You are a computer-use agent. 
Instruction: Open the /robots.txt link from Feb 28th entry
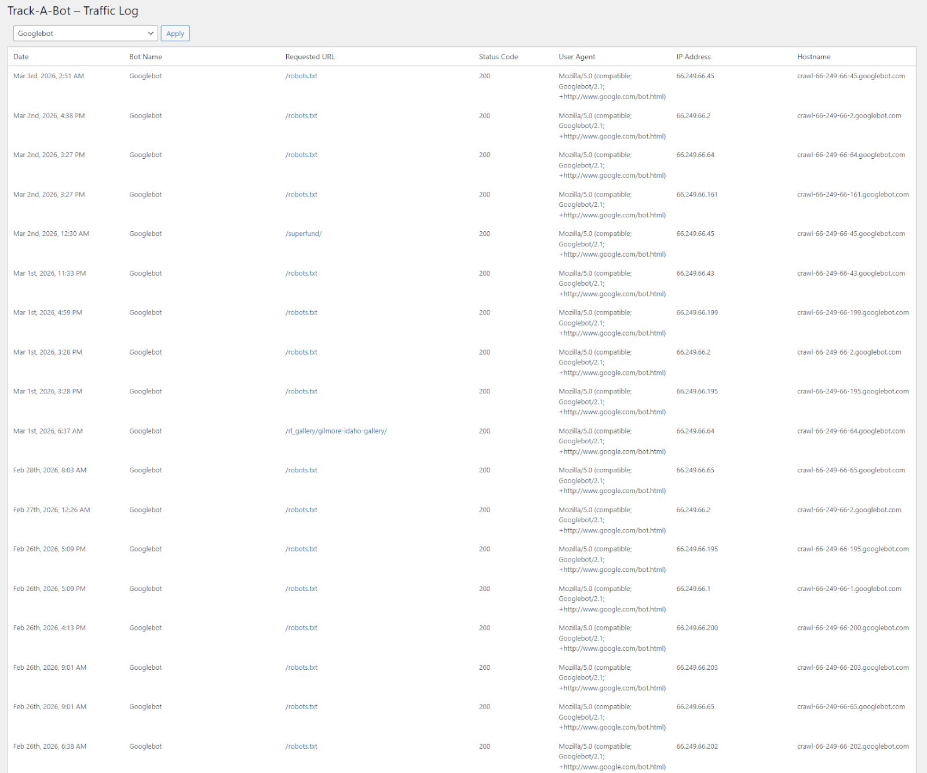click(301, 470)
